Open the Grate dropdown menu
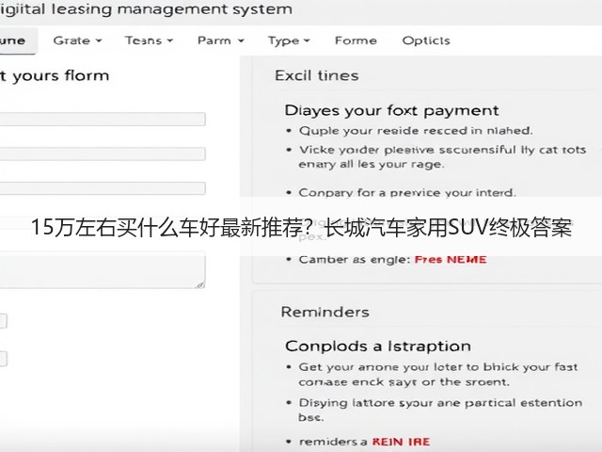The height and width of the screenshot is (452, 602). (x=77, y=40)
